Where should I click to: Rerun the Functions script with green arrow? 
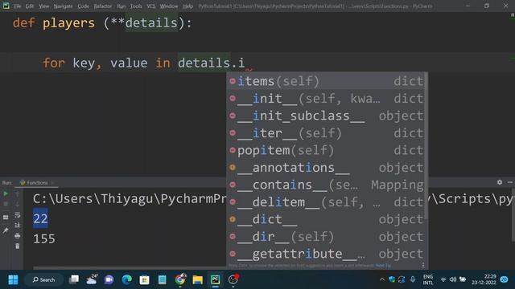click(x=6, y=194)
